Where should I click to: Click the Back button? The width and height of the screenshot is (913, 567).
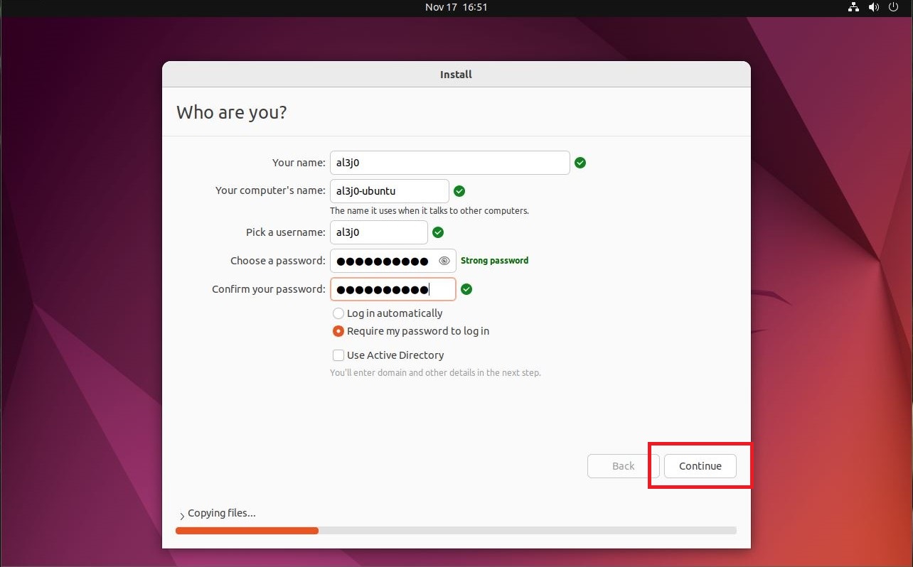point(623,466)
